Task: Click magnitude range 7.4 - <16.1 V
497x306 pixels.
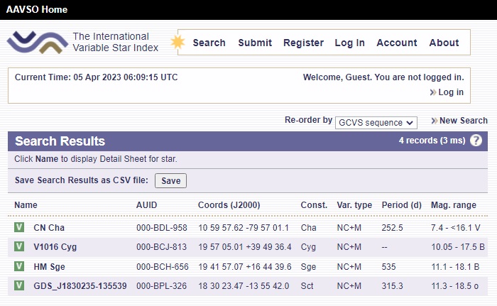Action: [456, 228]
